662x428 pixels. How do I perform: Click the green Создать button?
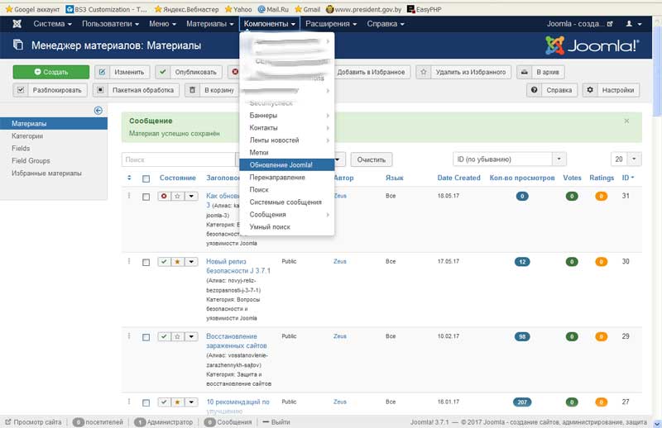tap(51, 72)
